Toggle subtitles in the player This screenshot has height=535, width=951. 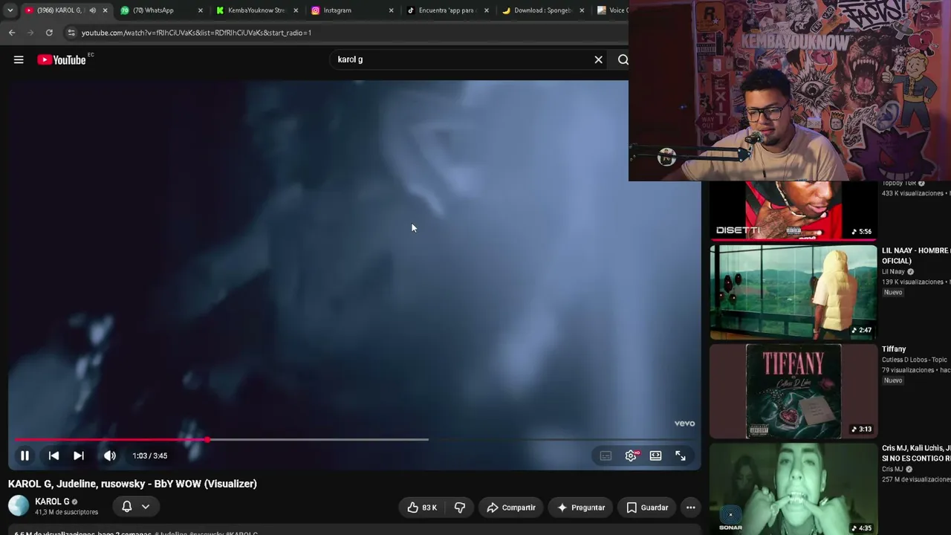[x=606, y=455]
